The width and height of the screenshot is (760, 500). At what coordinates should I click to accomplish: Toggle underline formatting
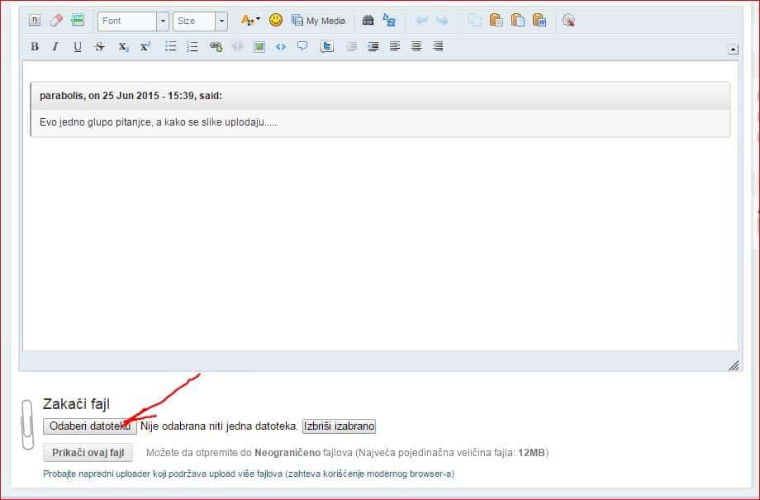(77, 46)
